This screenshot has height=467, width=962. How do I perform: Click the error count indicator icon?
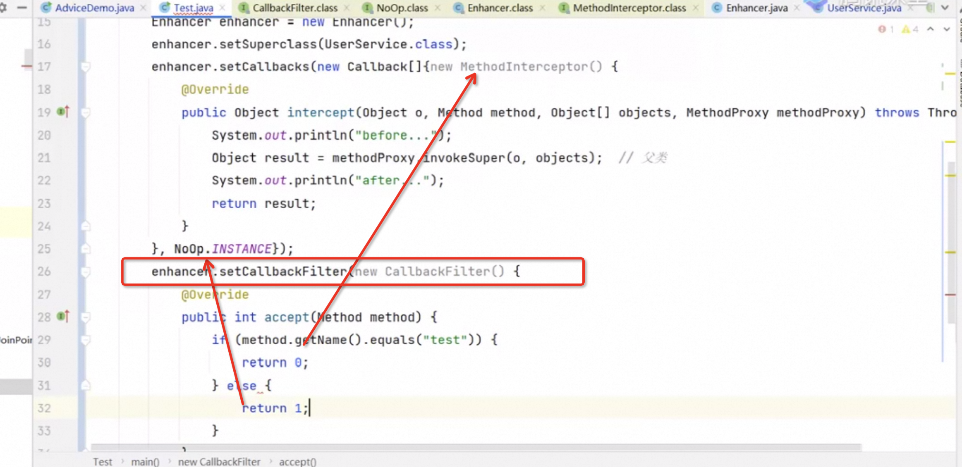tap(882, 29)
